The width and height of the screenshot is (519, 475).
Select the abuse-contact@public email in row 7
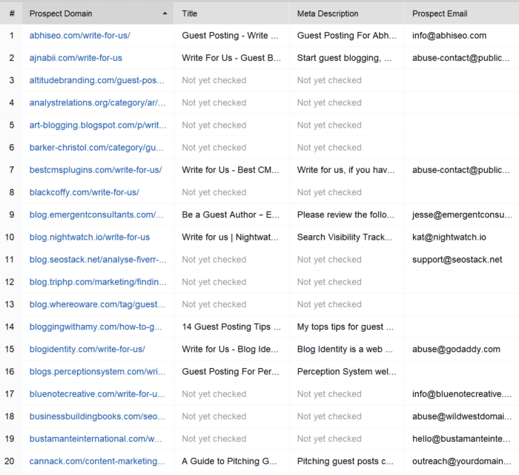point(460,170)
